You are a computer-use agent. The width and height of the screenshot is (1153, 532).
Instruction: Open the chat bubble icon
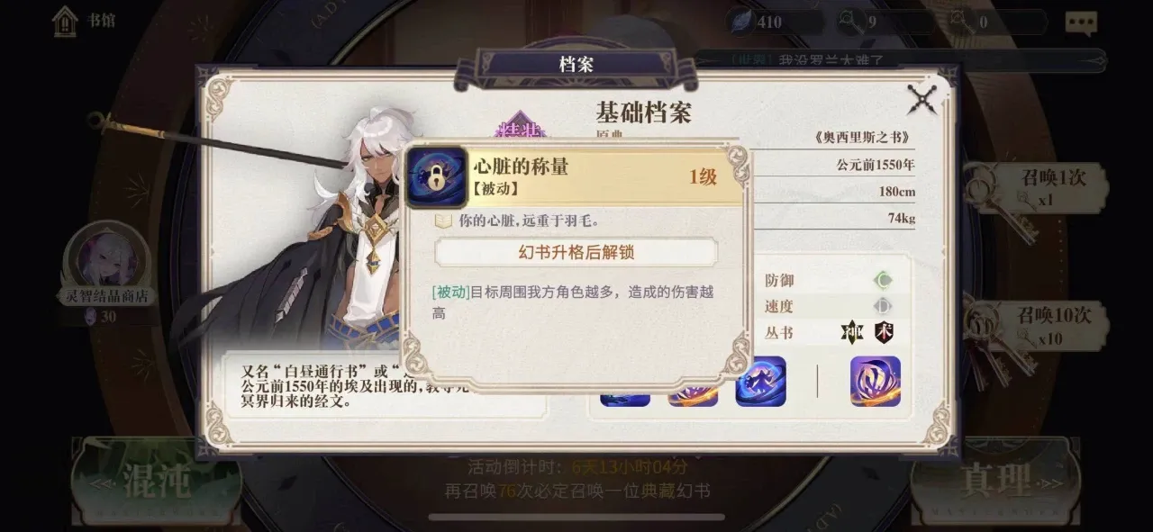[1081, 23]
